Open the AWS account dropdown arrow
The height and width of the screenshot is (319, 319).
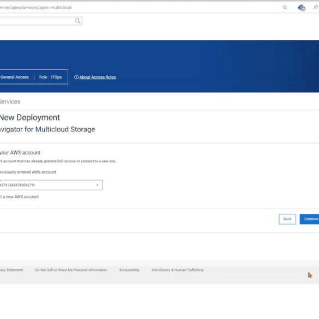(x=98, y=185)
